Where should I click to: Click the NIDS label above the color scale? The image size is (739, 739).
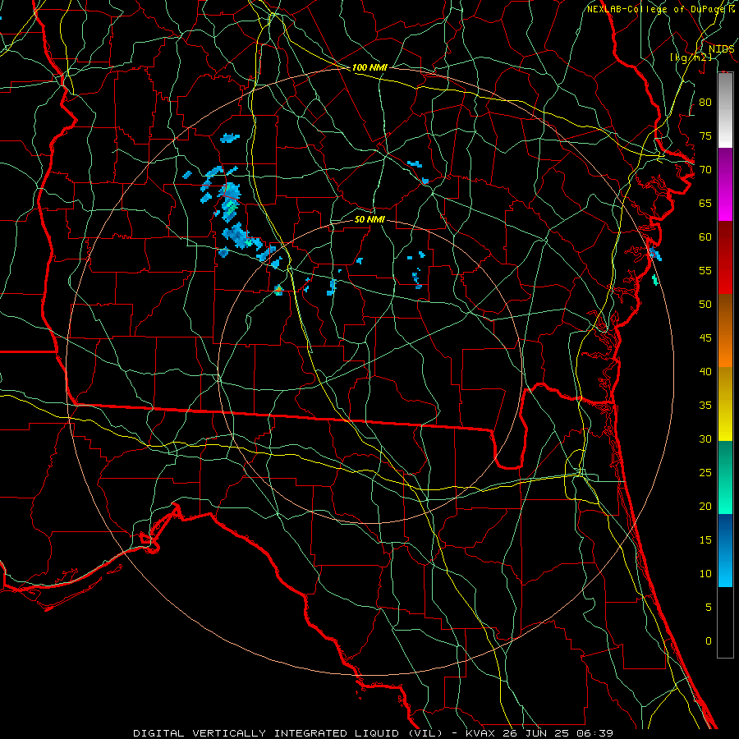721,49
